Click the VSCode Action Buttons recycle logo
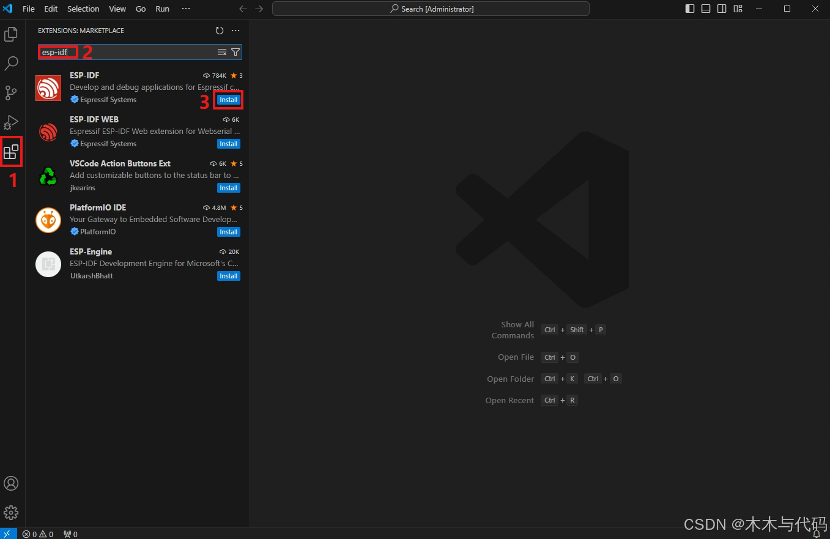This screenshot has height=539, width=830. coord(48,176)
